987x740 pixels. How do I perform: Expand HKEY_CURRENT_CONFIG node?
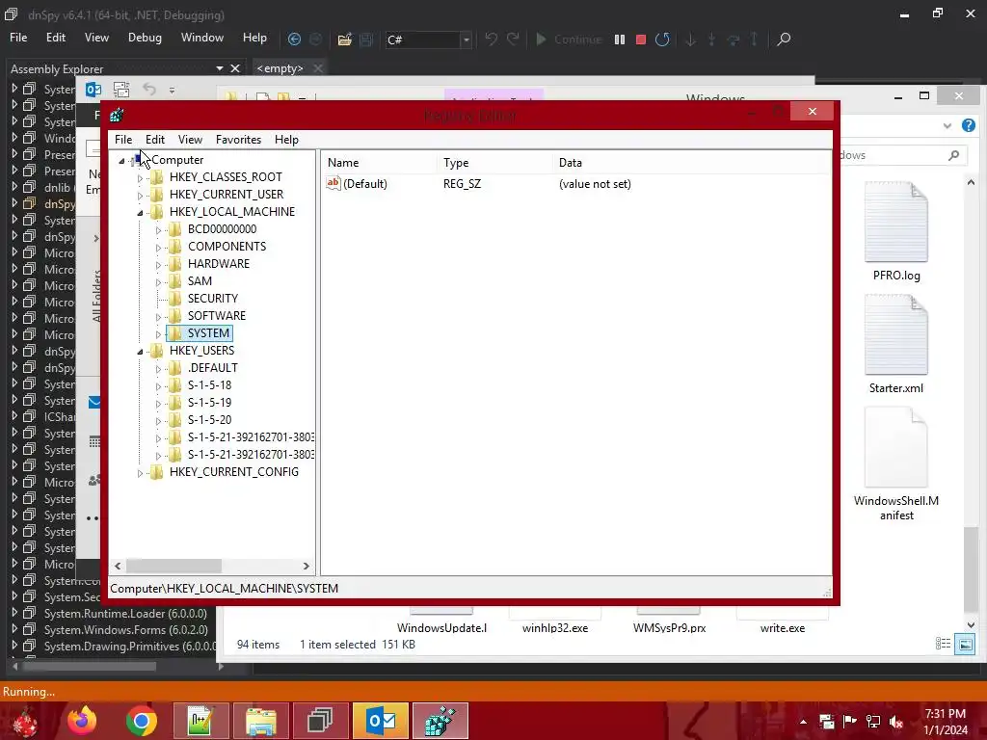tap(141, 473)
